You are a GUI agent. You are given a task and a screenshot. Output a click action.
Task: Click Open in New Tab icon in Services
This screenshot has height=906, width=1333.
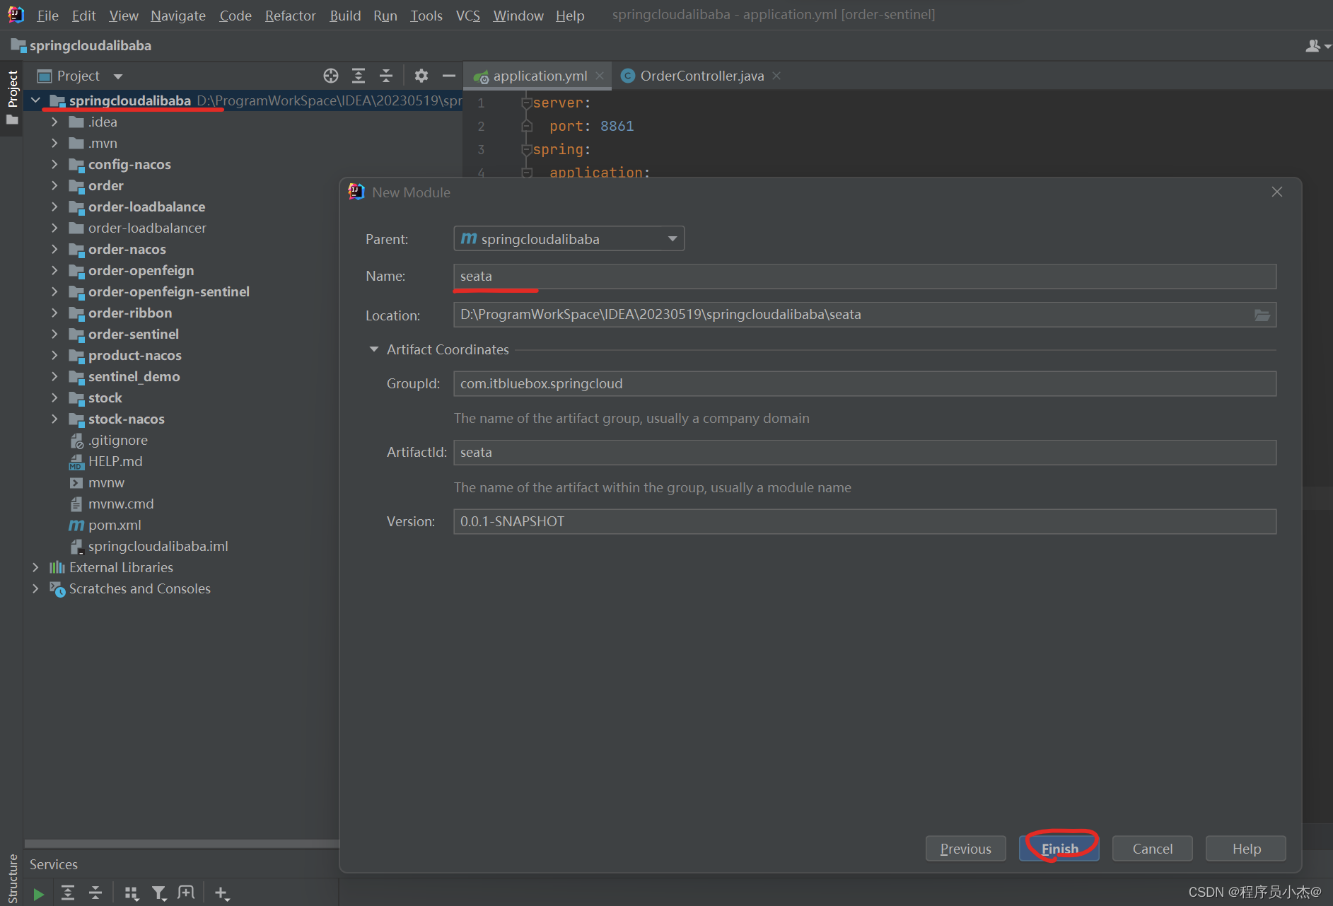pos(186,893)
